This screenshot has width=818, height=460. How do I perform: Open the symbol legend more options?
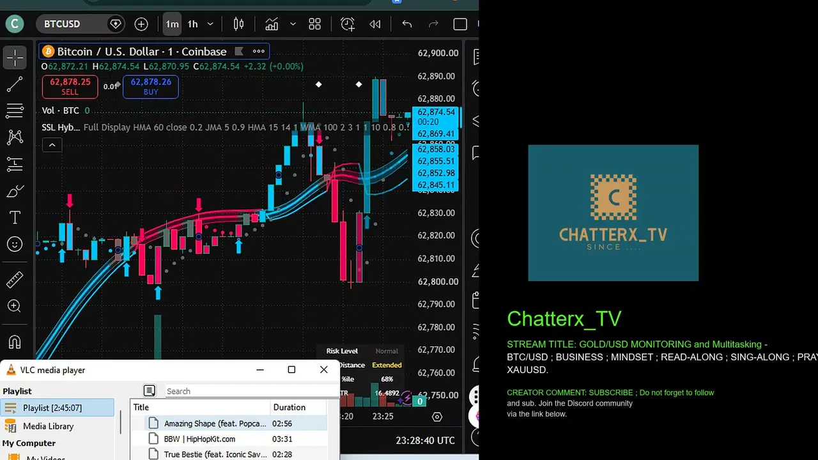[x=259, y=51]
